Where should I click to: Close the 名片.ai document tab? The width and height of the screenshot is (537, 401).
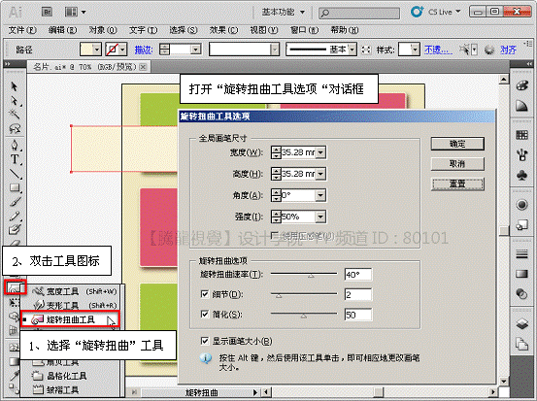coord(144,67)
